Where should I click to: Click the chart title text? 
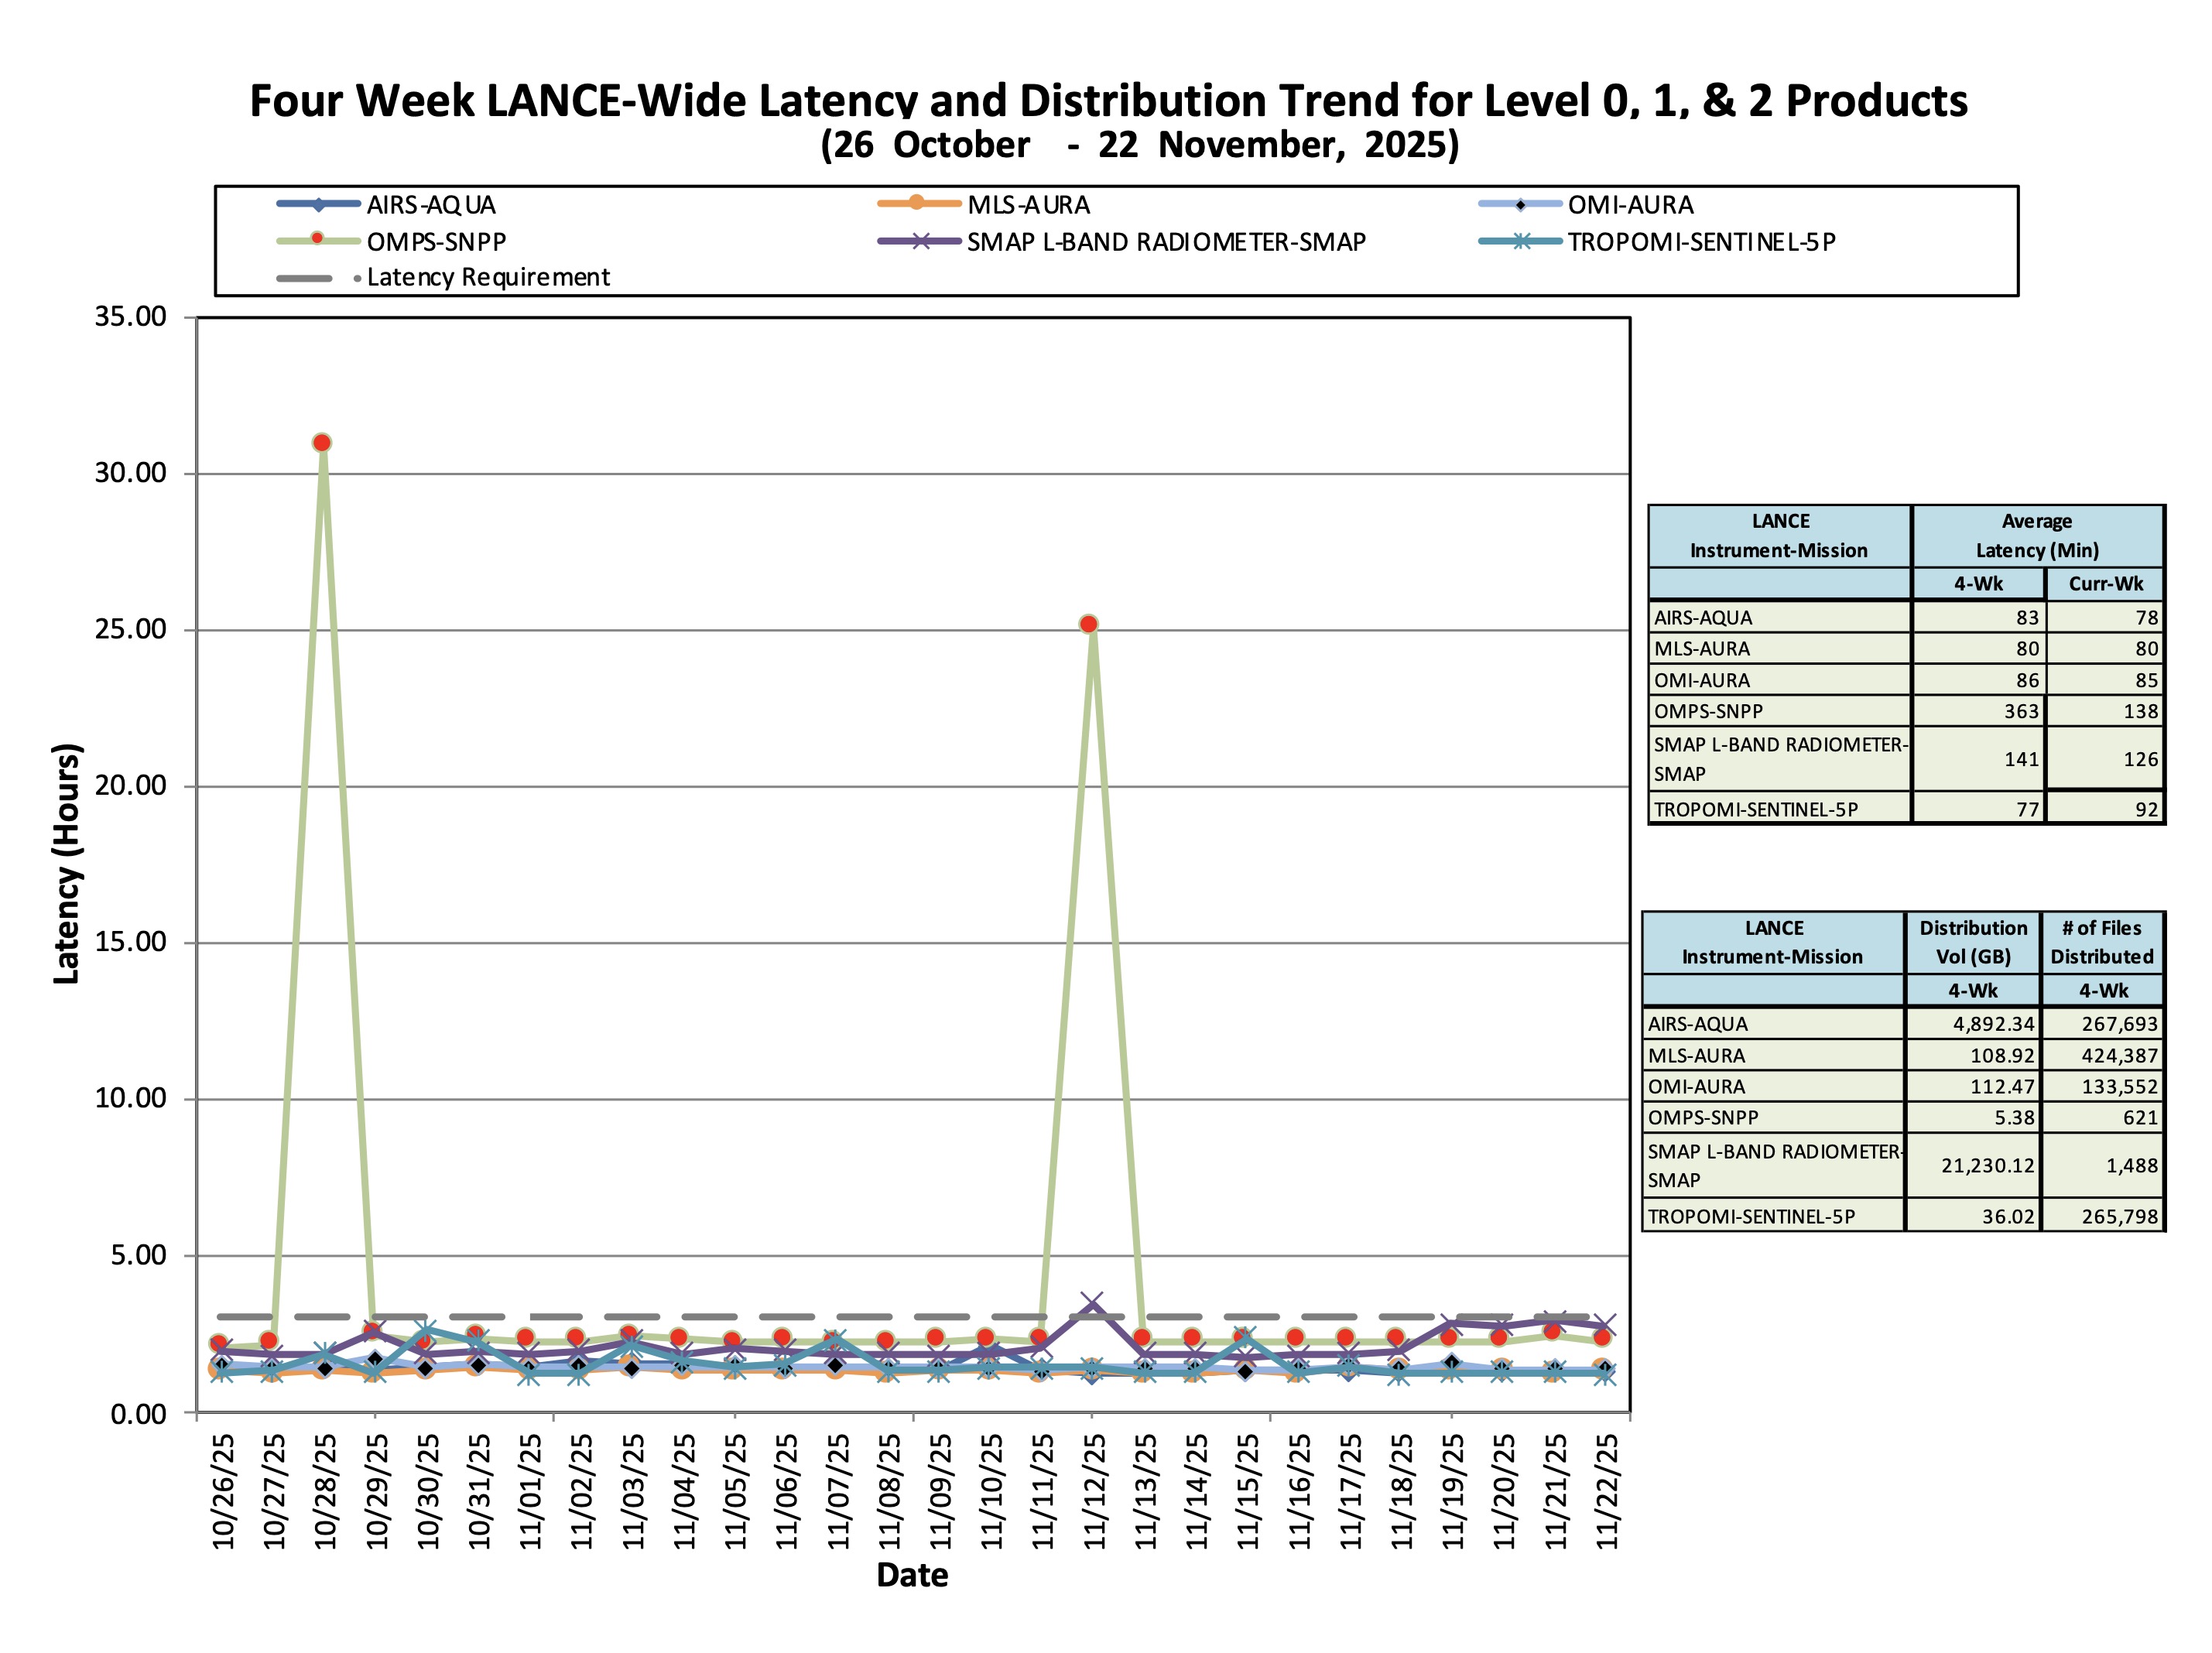pos(1108,101)
